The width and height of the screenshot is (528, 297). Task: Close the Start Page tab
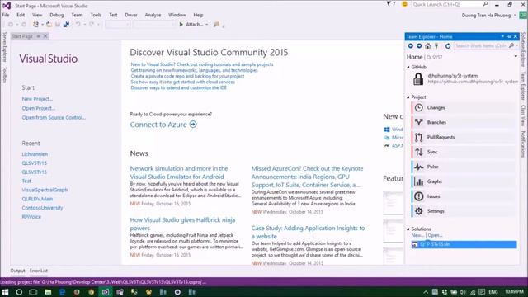click(45, 36)
